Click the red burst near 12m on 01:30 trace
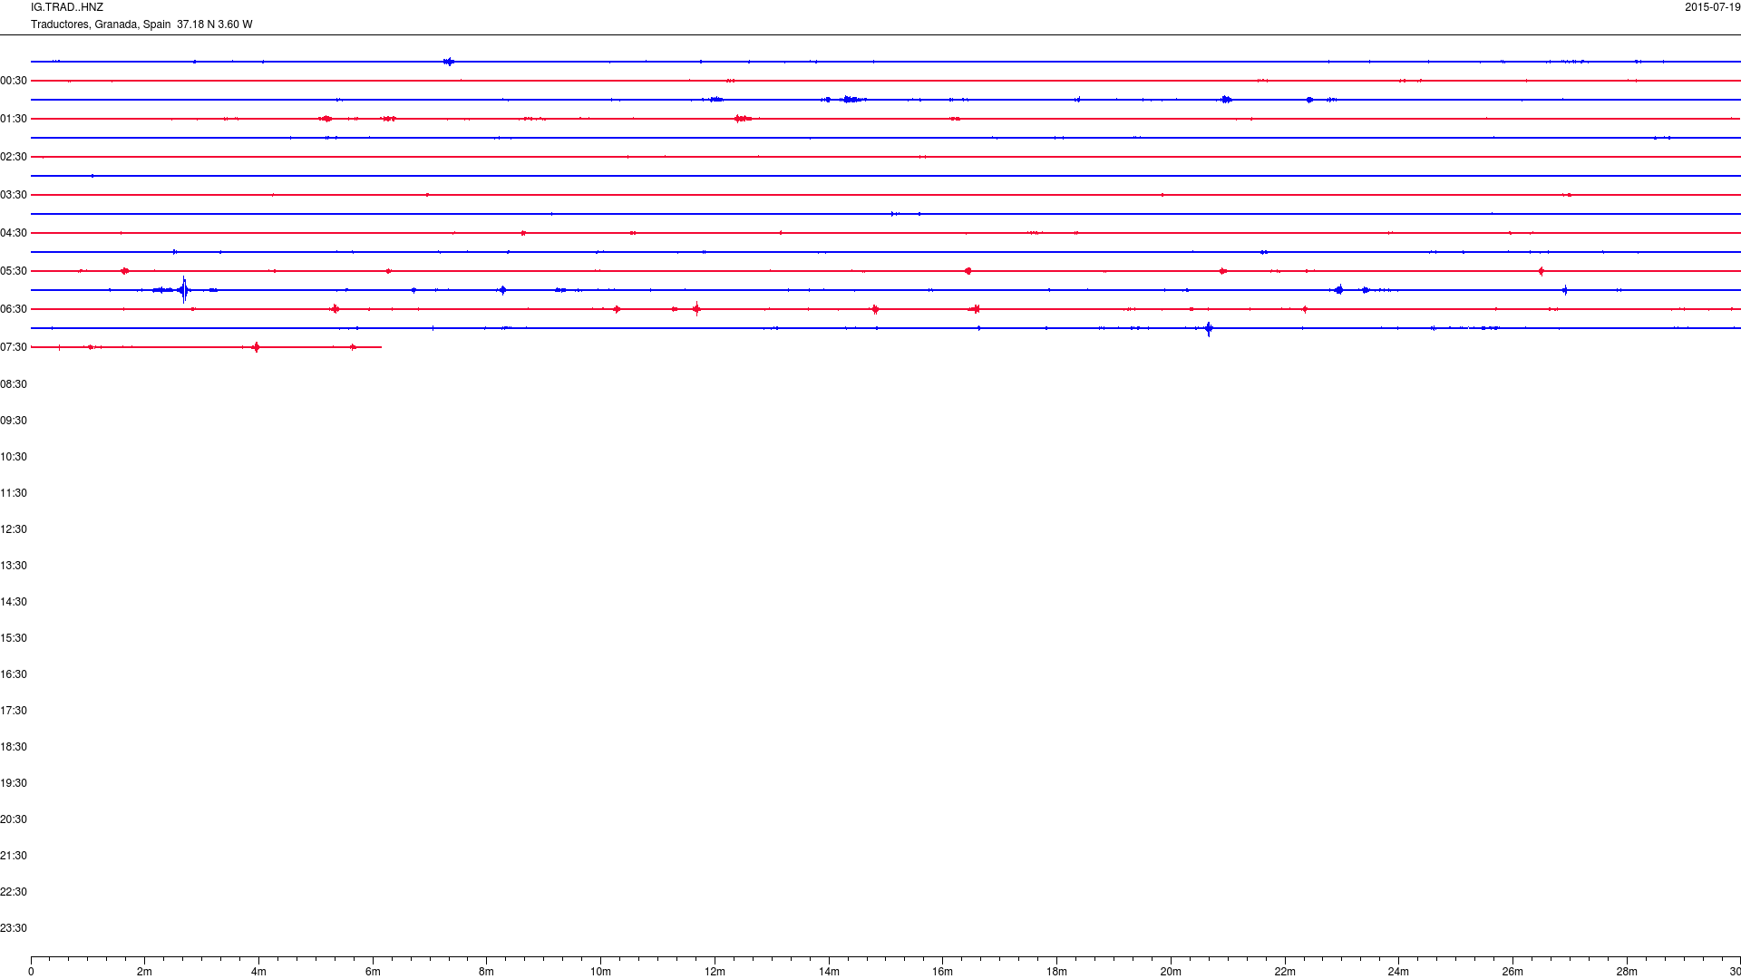The image size is (1741, 979). click(742, 119)
